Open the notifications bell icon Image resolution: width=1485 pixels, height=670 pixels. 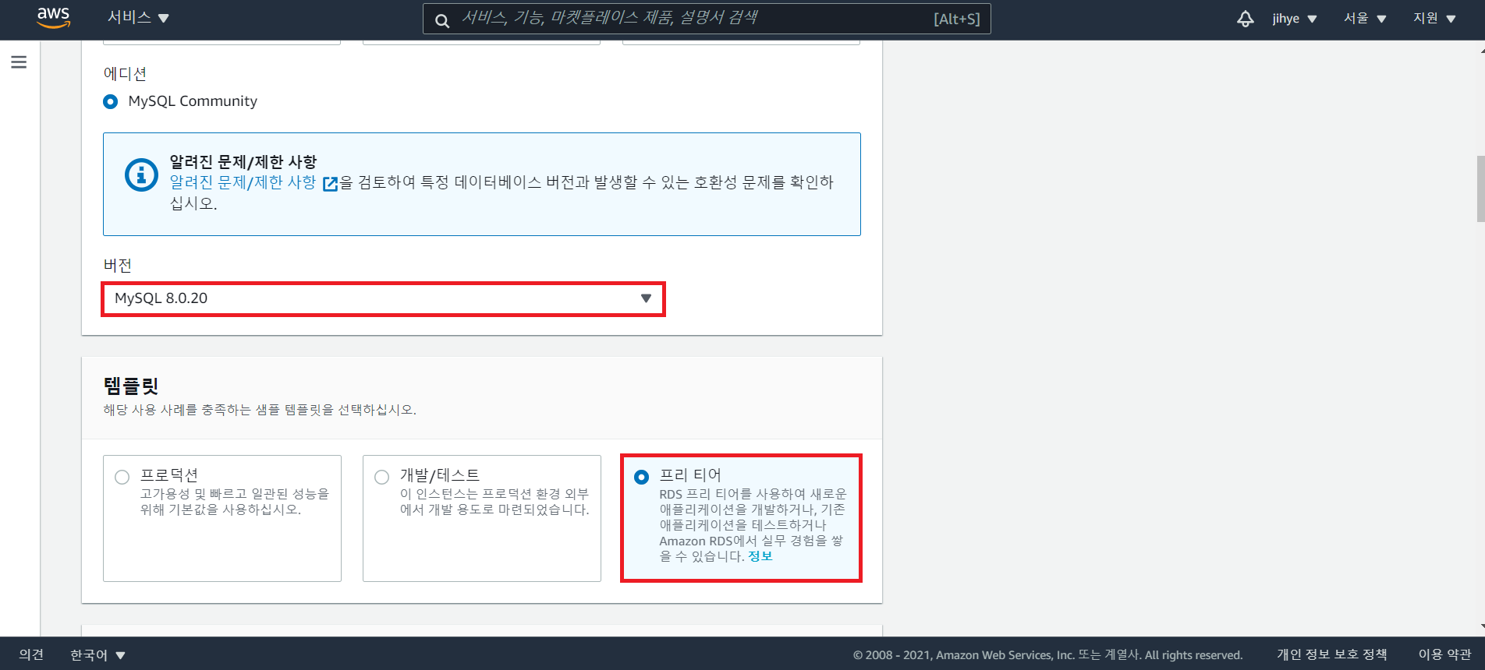pyautogui.click(x=1246, y=19)
